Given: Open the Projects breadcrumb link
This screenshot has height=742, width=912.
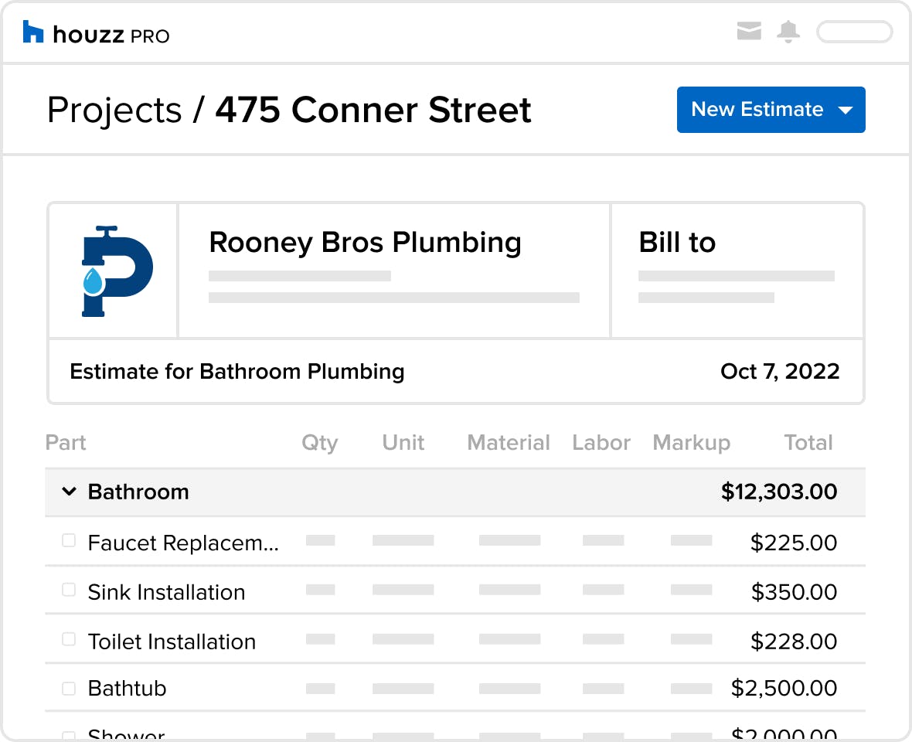Looking at the screenshot, I should [x=114, y=110].
